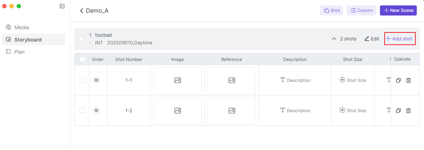The height and width of the screenshot is (150, 424).
Task: Click Add shot in football scene
Action: [399, 39]
